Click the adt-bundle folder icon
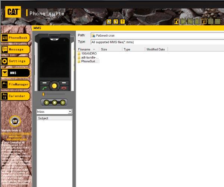 [x=79, y=57]
